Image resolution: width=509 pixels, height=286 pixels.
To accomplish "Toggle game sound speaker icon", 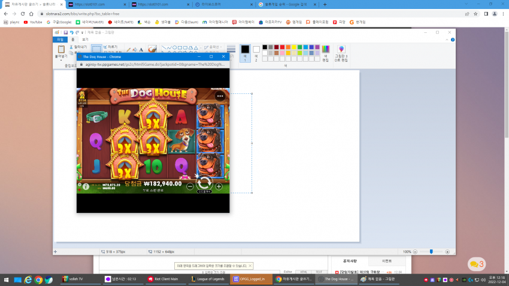I will coord(80,190).
